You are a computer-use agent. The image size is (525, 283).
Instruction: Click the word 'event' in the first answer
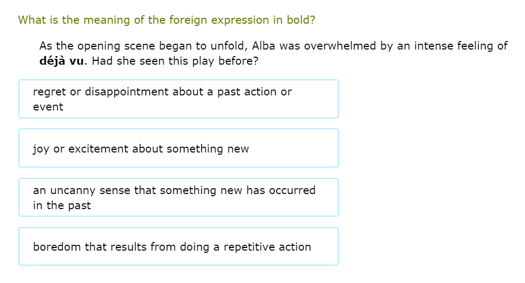click(48, 107)
